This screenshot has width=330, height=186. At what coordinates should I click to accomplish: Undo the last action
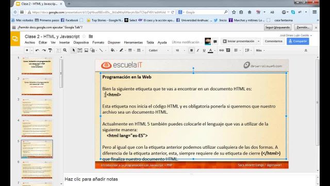tap(37, 51)
